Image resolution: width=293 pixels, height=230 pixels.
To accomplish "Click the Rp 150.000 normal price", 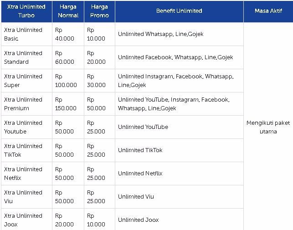I will pos(66,104).
